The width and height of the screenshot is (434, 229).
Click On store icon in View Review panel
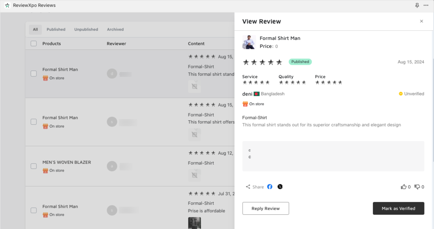(245, 104)
